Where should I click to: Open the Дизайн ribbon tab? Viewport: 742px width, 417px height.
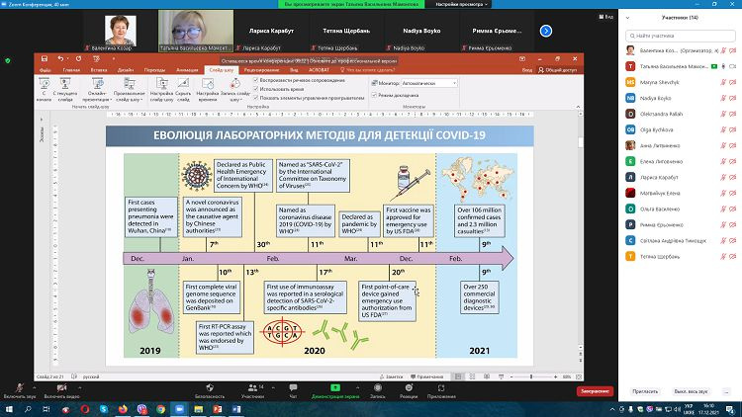click(126, 70)
